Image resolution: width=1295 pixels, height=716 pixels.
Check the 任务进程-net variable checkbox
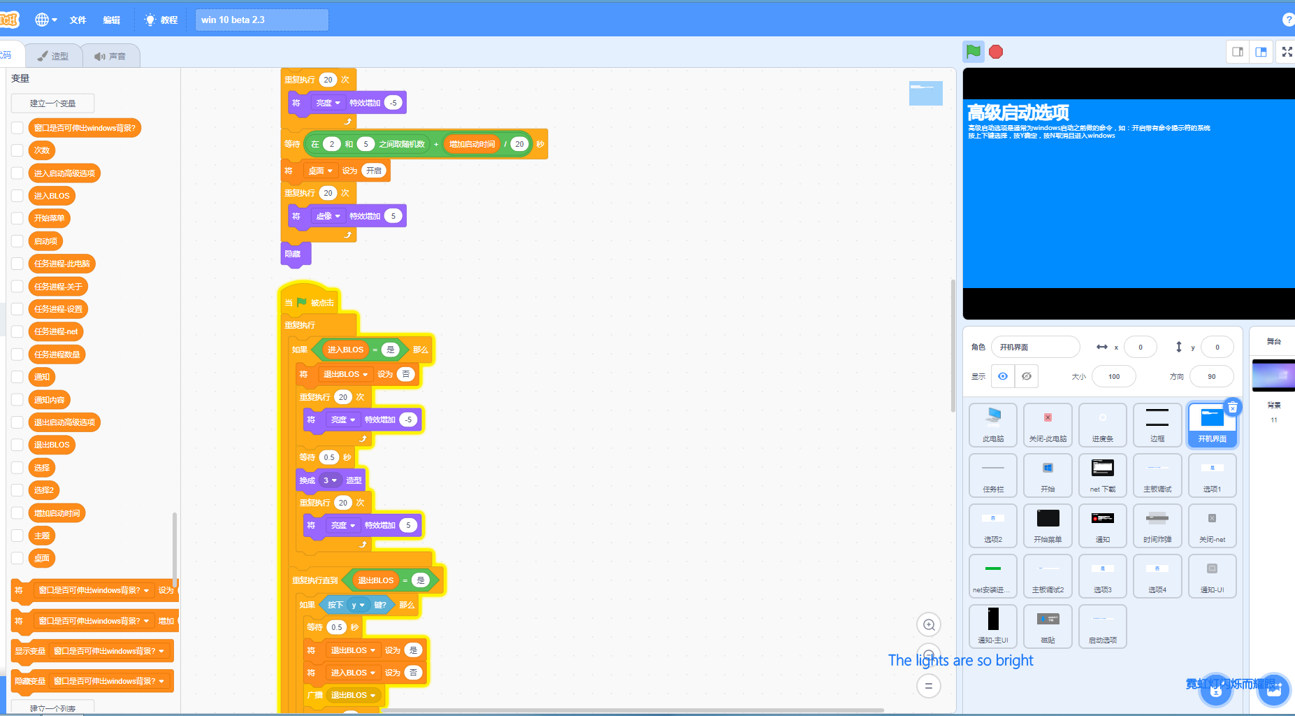pos(17,331)
